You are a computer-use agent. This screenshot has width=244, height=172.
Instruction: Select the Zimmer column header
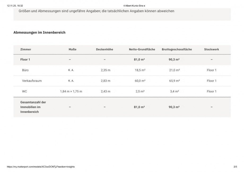pyautogui.click(x=26, y=49)
